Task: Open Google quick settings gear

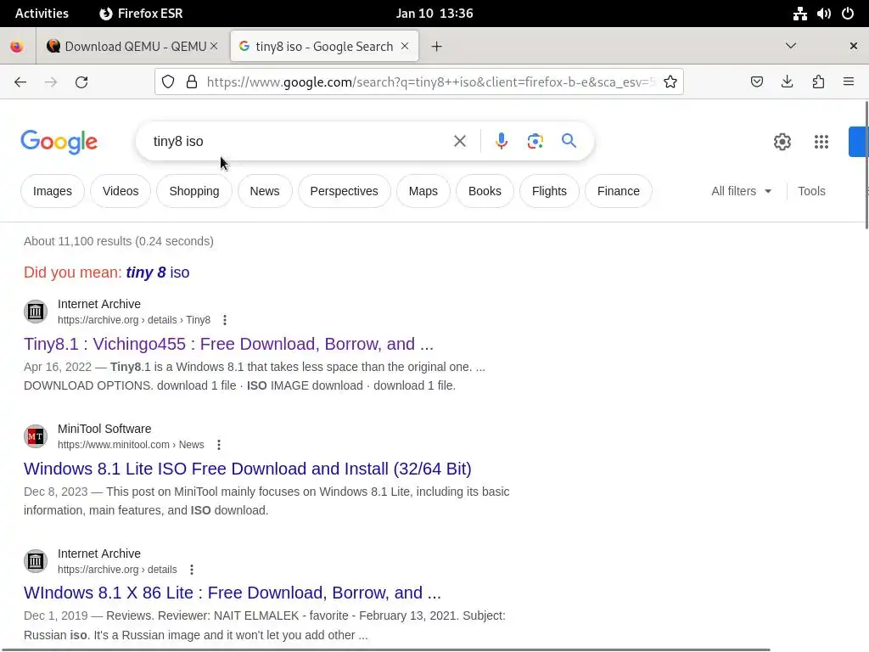Action: click(782, 142)
